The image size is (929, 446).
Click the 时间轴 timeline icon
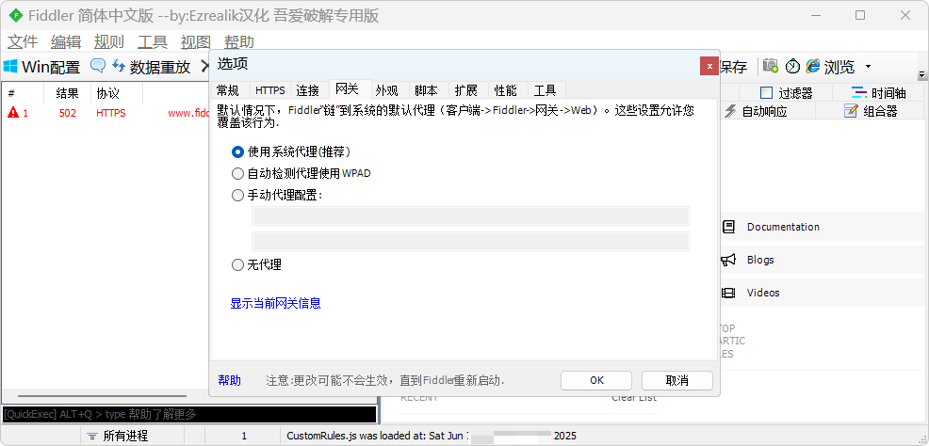pos(859,92)
